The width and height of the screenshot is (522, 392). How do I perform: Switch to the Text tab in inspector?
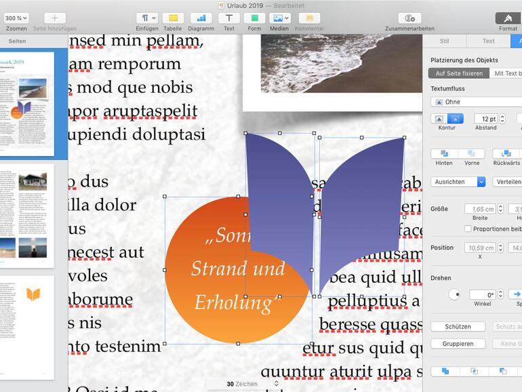(x=488, y=41)
